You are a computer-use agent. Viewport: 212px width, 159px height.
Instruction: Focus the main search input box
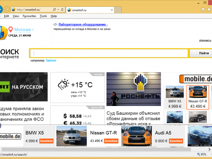click(109, 53)
